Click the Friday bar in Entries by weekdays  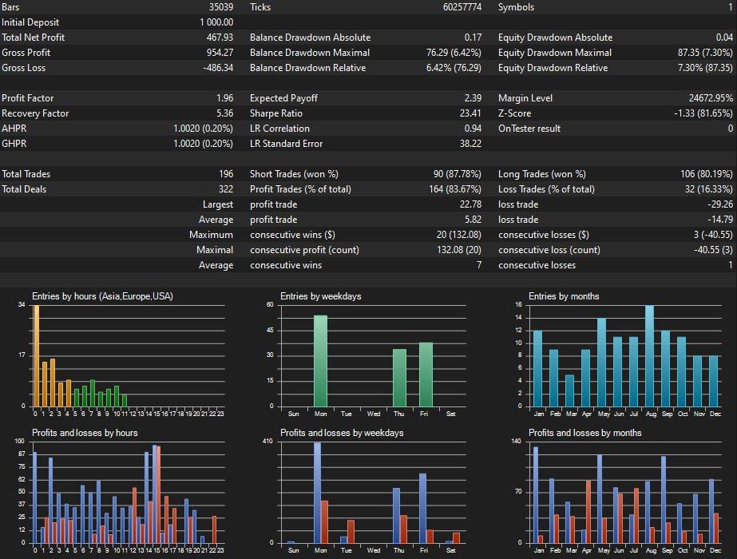(426, 375)
